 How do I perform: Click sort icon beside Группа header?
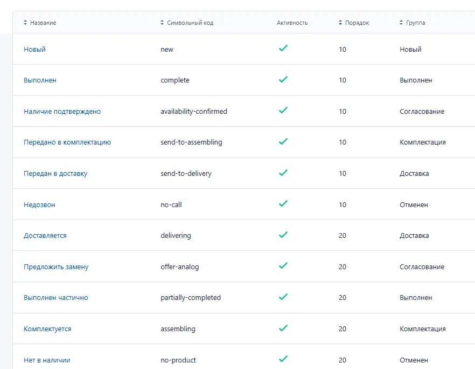[x=401, y=23]
